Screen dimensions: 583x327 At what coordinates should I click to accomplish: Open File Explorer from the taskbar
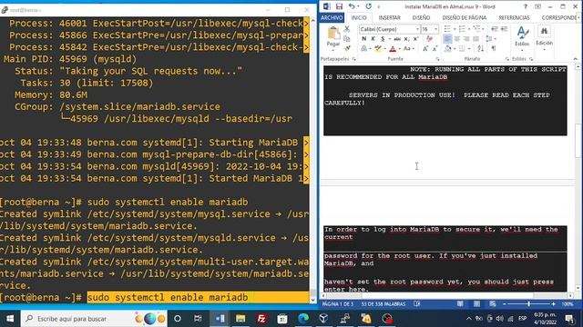pyautogui.click(x=240, y=319)
